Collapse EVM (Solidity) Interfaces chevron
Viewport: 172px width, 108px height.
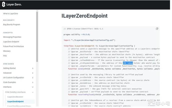click(33, 92)
